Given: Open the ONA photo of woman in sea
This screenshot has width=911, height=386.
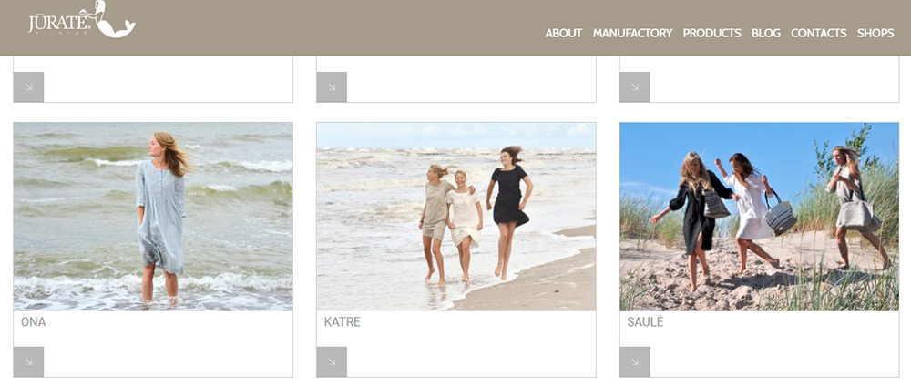Looking at the screenshot, I should (x=153, y=217).
